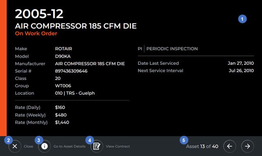262x156 pixels.
Task: Open the View Contract text link
Action: coord(118,147)
